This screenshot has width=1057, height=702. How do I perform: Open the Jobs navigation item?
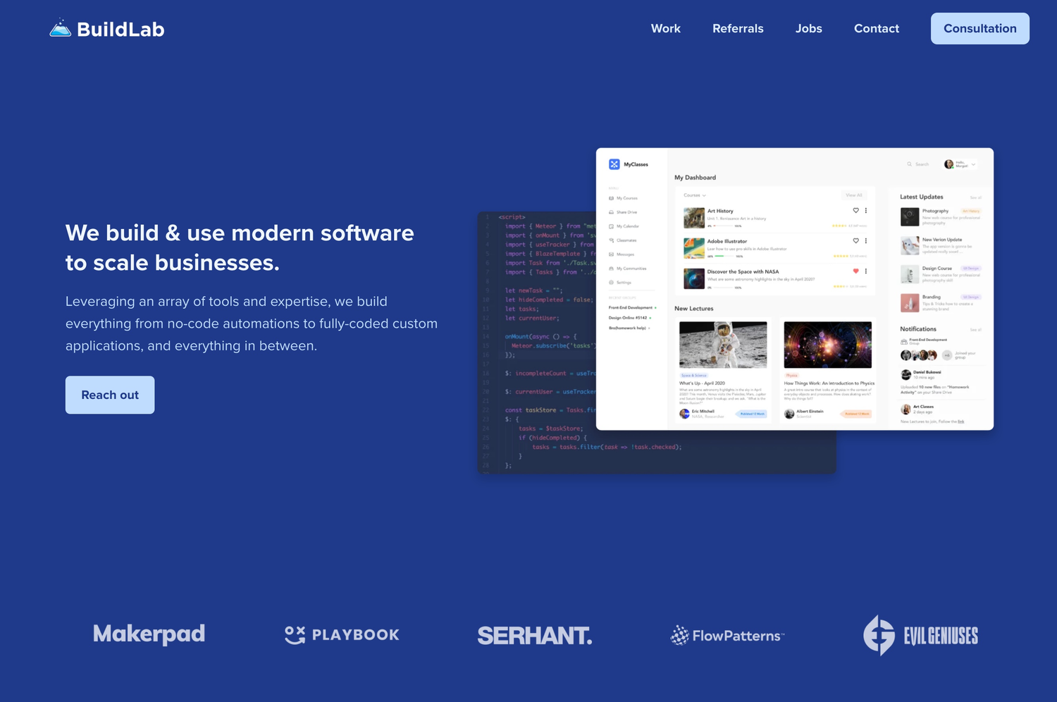tap(808, 28)
